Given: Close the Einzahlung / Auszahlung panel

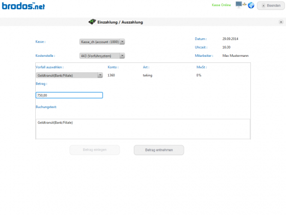Looking at the screenshot, I should point(281,22).
